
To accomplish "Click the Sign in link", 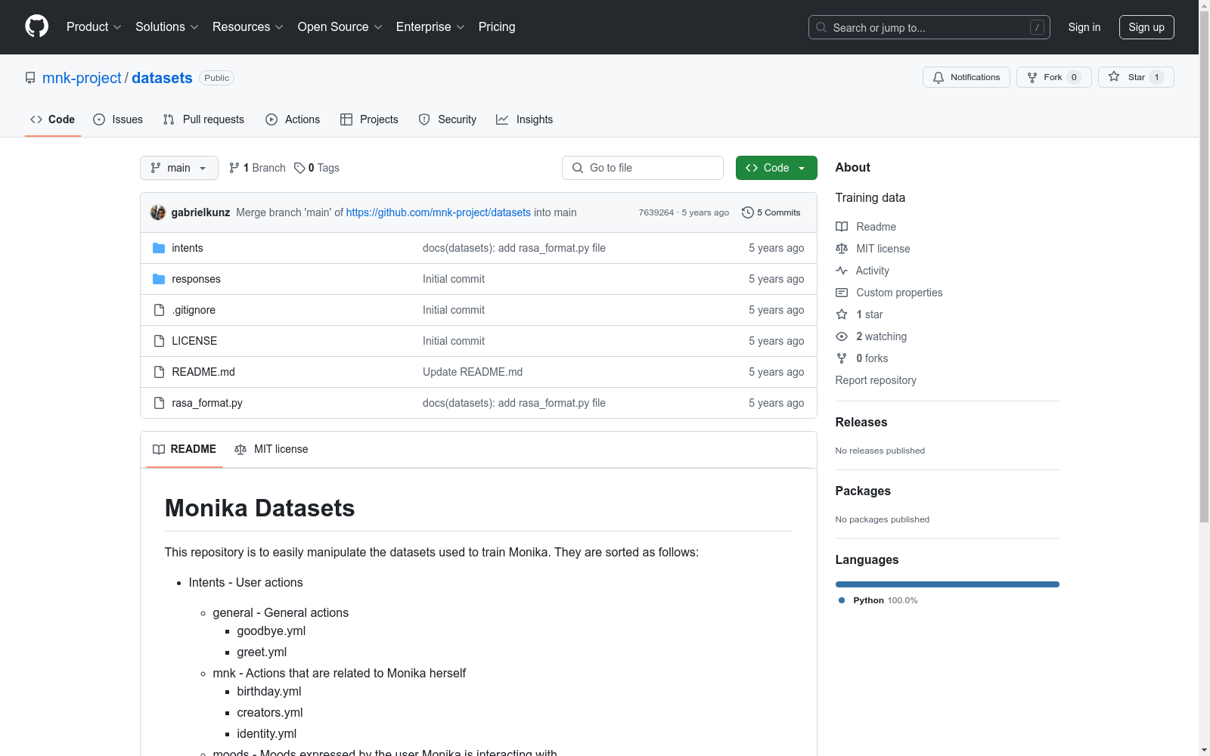I will coord(1084,27).
